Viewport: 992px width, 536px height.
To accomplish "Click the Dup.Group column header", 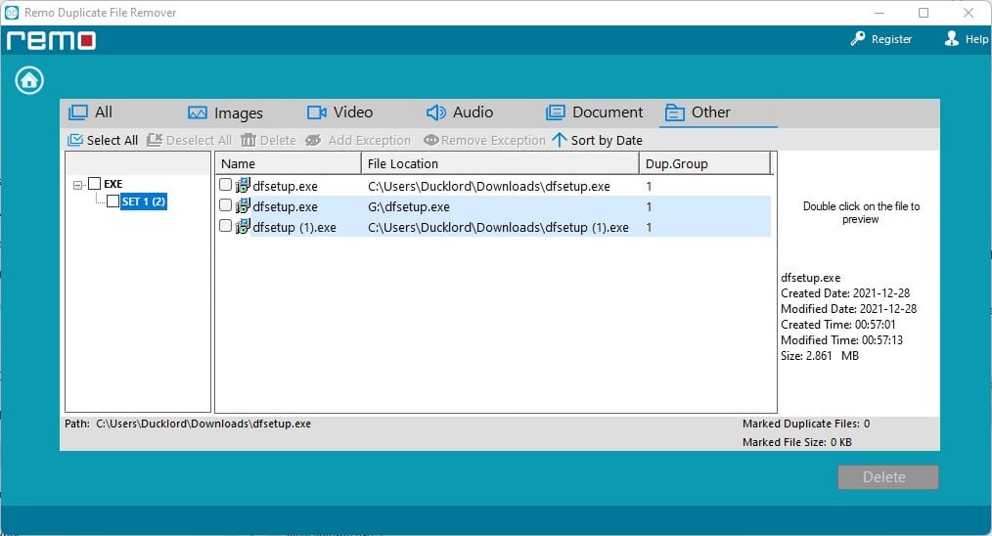I will [x=704, y=163].
